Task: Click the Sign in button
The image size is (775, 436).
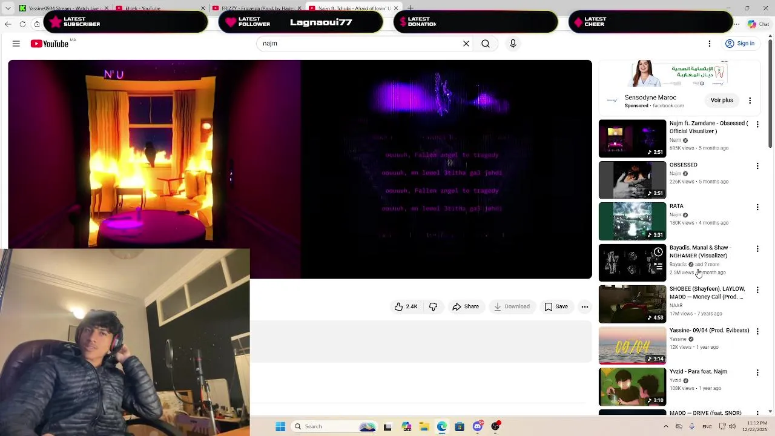Action: coord(740,44)
